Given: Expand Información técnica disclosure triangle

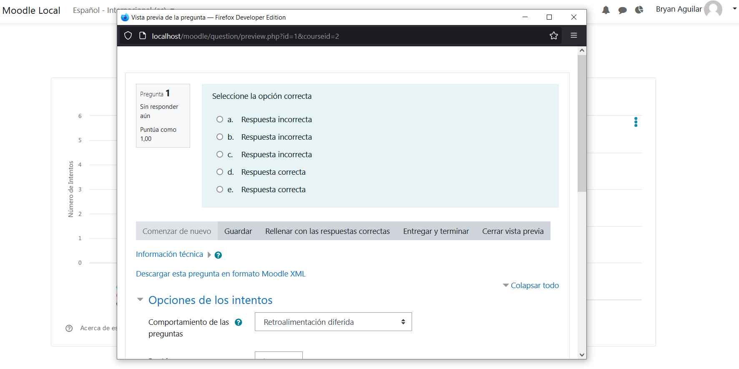Looking at the screenshot, I should pyautogui.click(x=209, y=255).
